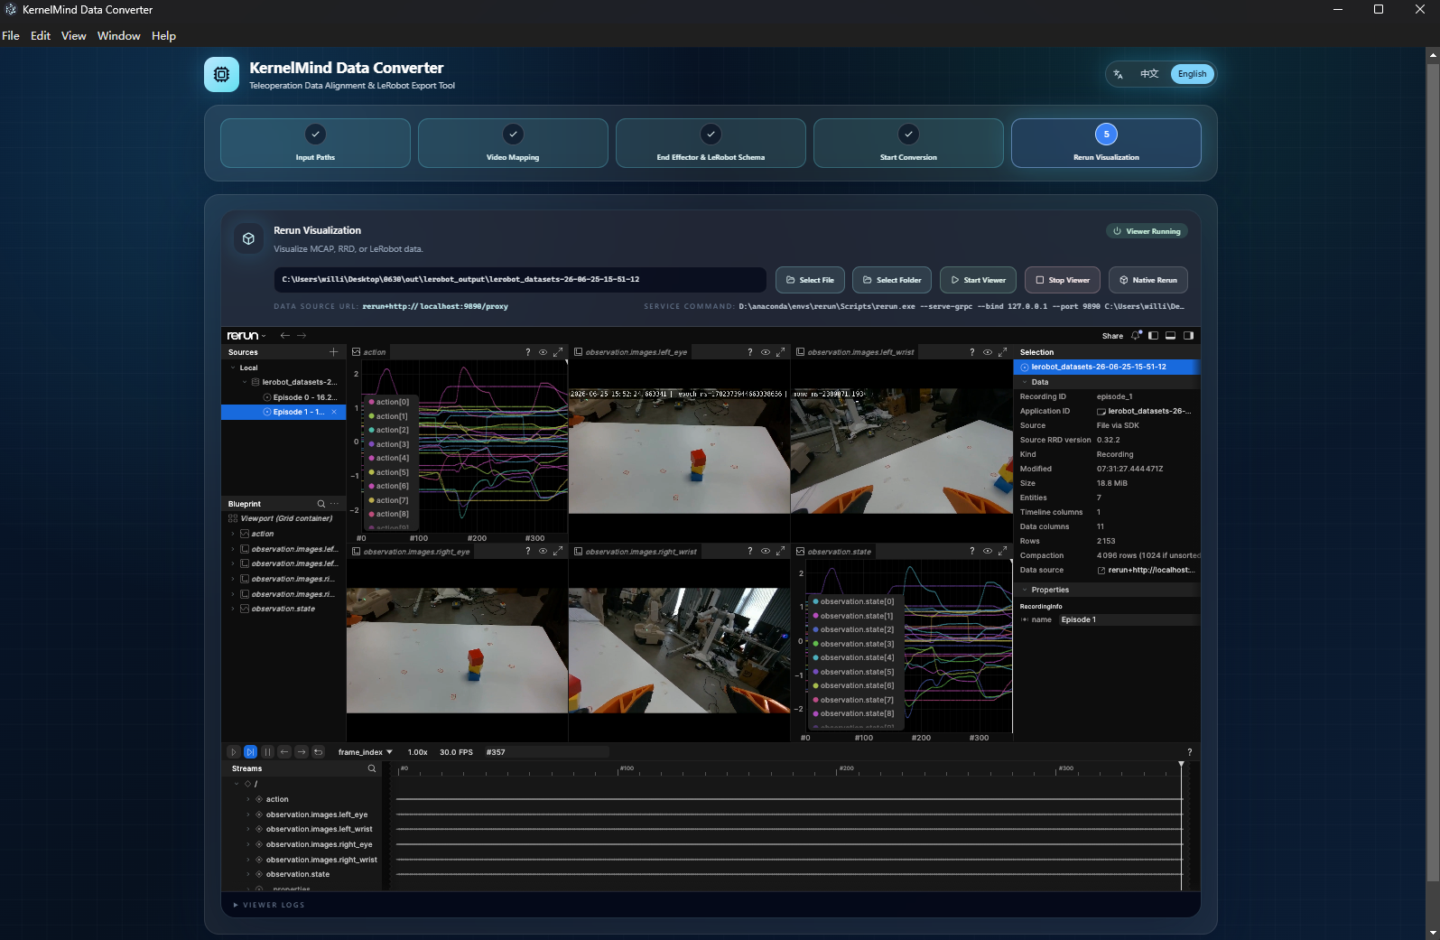1440x940 pixels.
Task: Switch language to 中文
Action: click(1148, 74)
